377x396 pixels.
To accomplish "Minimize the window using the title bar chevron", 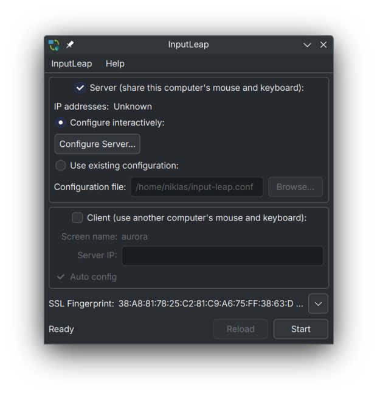I will 307,45.
